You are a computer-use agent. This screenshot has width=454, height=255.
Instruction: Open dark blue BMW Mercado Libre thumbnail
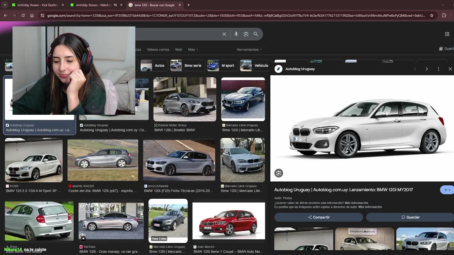click(243, 99)
